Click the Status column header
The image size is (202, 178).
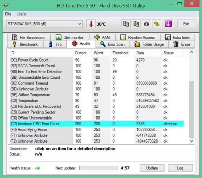click(172, 53)
